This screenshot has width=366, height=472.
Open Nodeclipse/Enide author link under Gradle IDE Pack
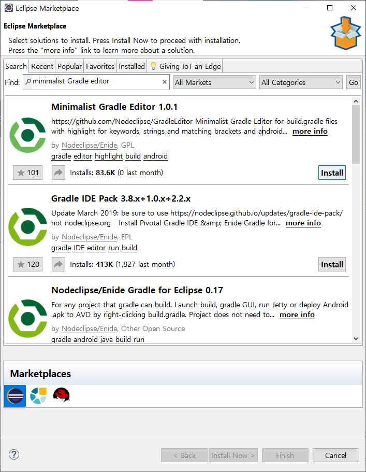pos(90,237)
